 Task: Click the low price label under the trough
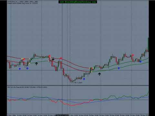click(x=77, y=83)
